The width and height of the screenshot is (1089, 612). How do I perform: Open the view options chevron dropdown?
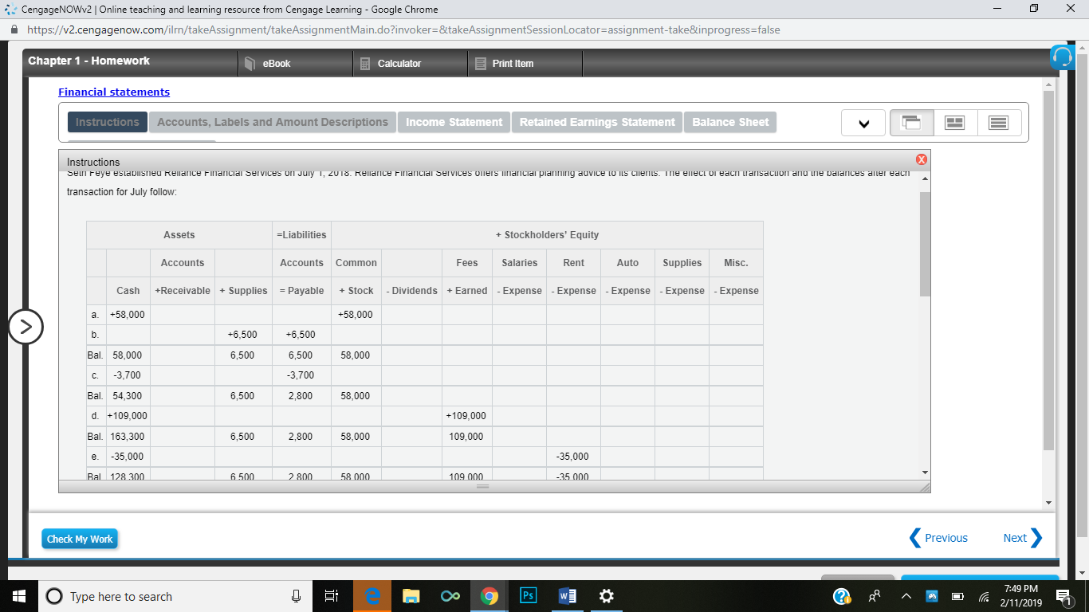pos(863,122)
